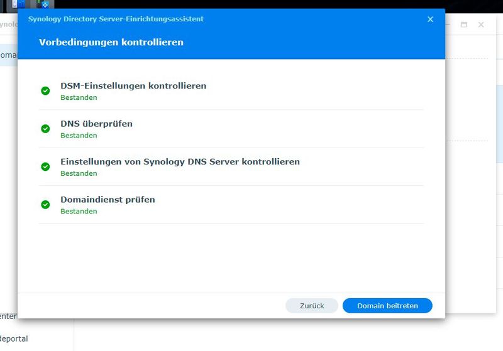Click Bestanden status under DNS überprüfen
Image resolution: width=503 pixels, height=351 pixels.
(79, 136)
